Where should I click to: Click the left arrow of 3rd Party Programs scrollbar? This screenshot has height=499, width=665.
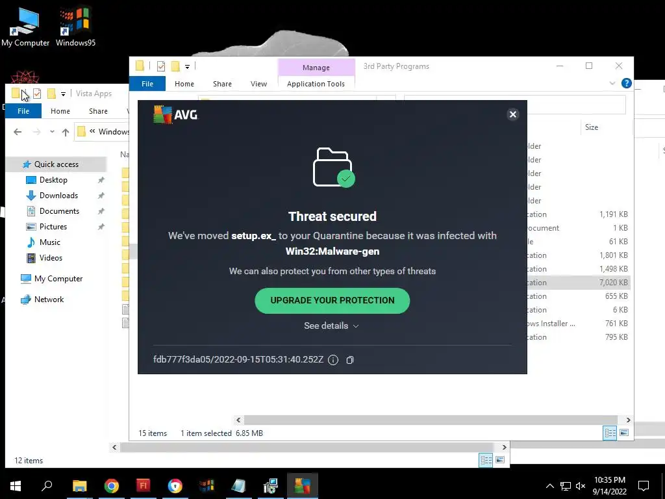click(x=238, y=420)
